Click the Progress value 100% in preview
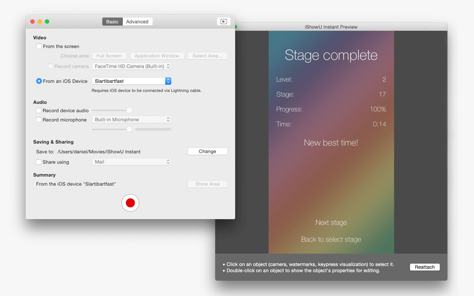 [x=378, y=109]
